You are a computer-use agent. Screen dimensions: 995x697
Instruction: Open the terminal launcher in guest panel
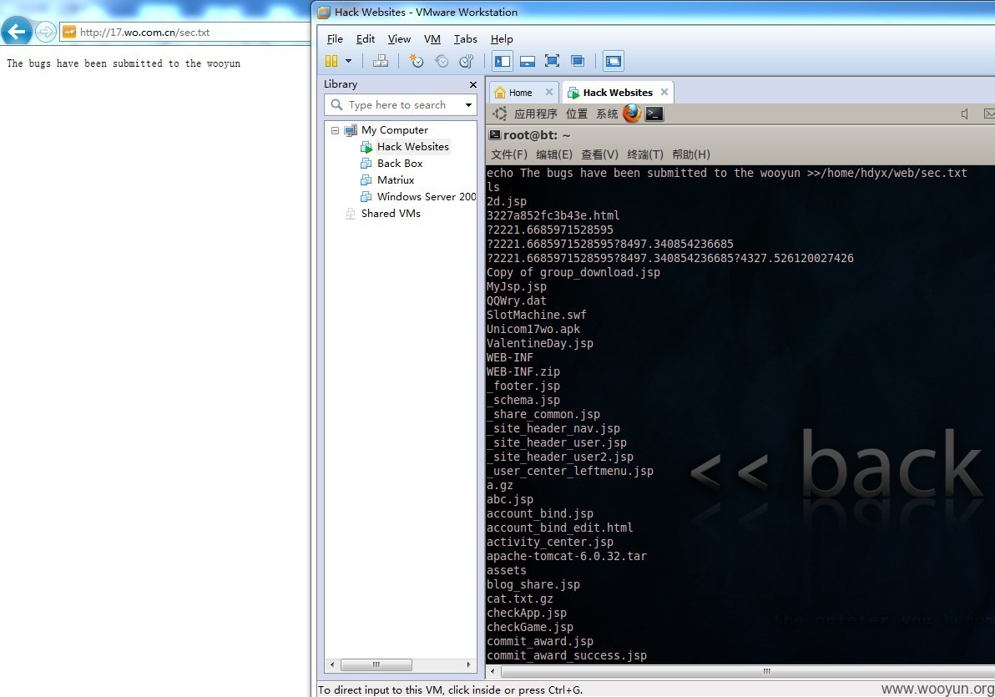654,114
